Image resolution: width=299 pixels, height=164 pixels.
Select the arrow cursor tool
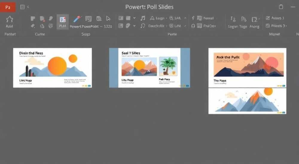coord(108,18)
